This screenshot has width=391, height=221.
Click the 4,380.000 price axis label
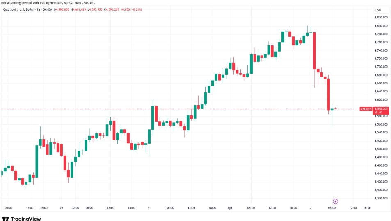(x=381, y=198)
